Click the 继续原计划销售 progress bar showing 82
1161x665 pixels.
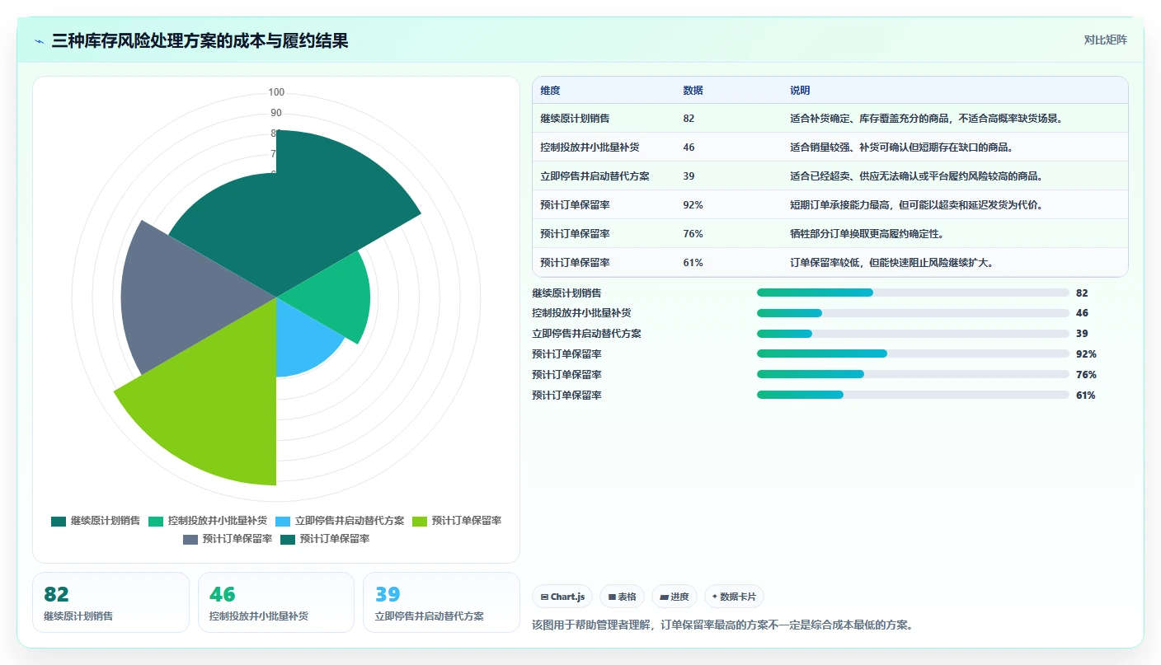click(913, 293)
